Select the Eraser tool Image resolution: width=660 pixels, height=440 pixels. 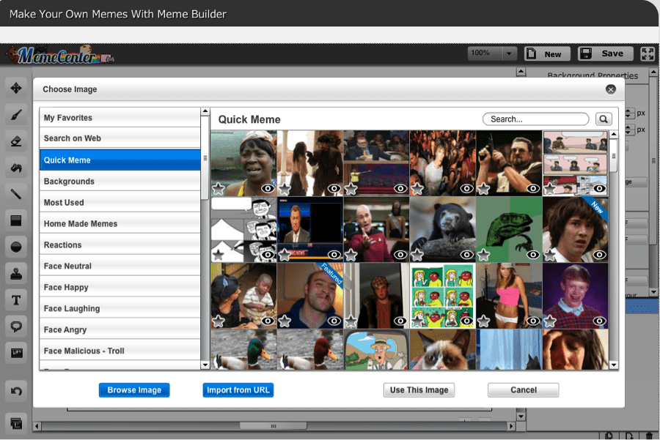coord(16,141)
